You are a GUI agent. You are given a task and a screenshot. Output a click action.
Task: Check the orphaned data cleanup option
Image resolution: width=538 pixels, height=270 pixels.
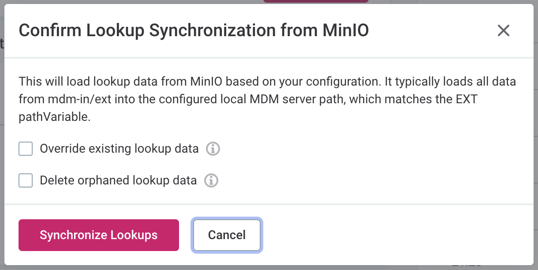tap(26, 180)
